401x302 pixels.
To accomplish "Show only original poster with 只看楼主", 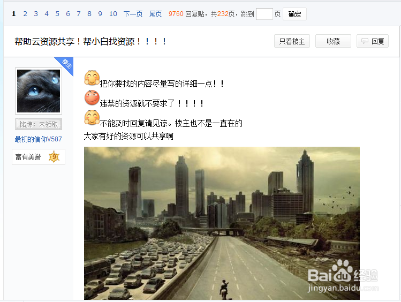I will 292,41.
